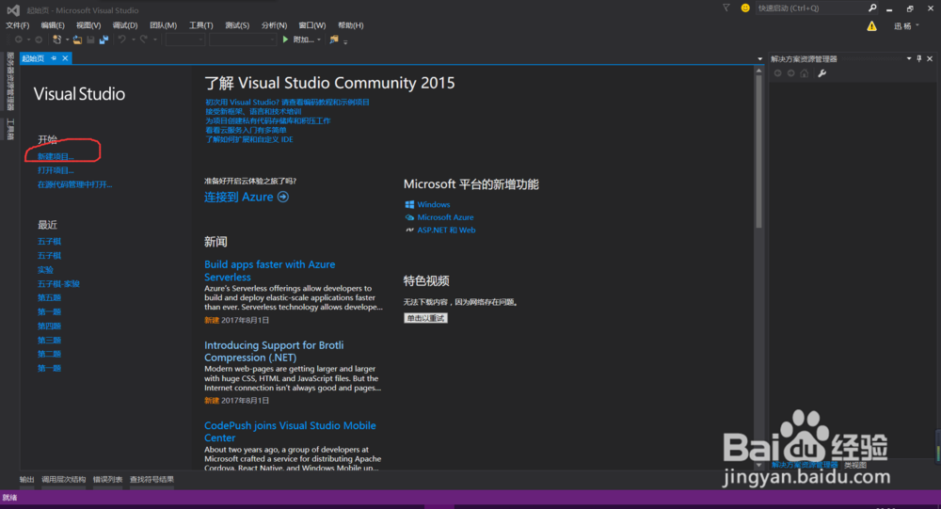Open the toolbar overflow options arrow
Screen dimensions: 941x509
[345, 41]
